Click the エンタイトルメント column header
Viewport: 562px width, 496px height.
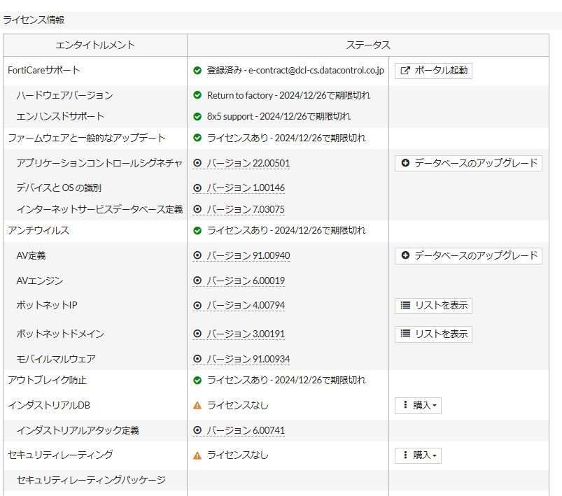(x=94, y=45)
